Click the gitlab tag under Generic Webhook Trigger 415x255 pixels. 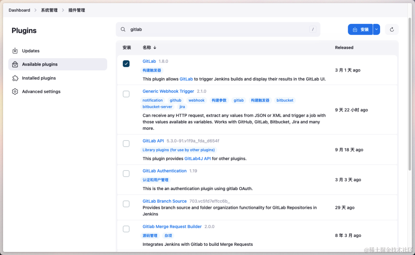coord(239,100)
